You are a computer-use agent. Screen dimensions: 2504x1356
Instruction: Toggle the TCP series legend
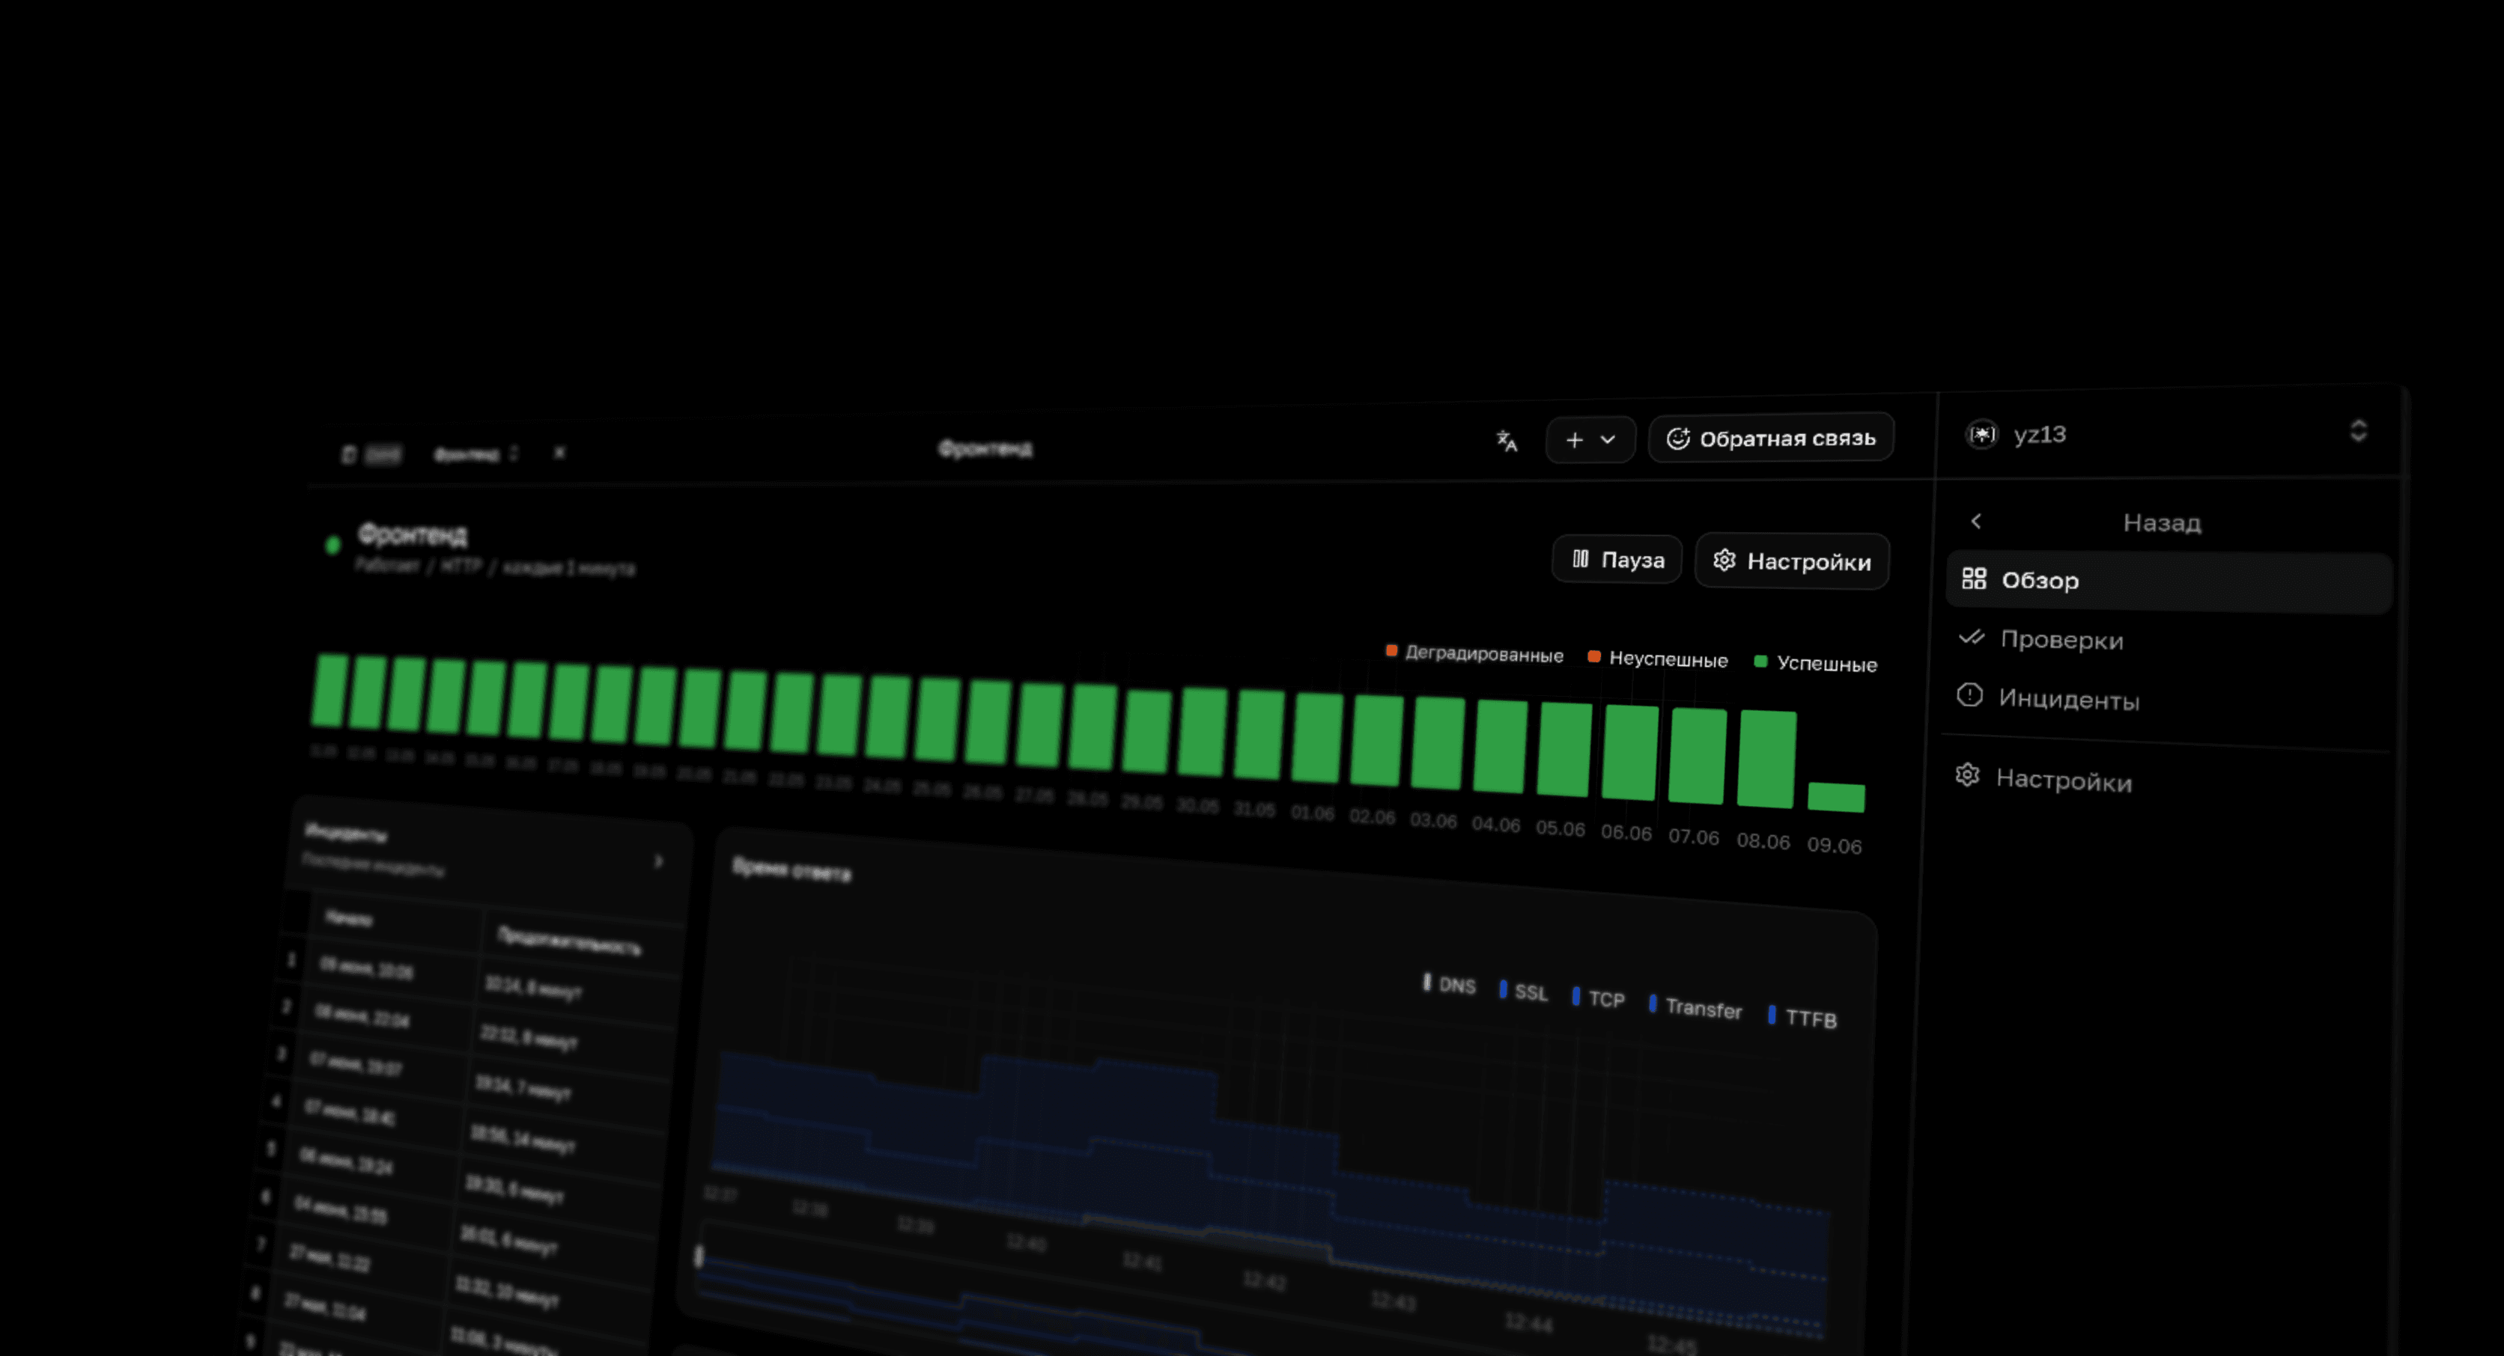coord(1598,998)
